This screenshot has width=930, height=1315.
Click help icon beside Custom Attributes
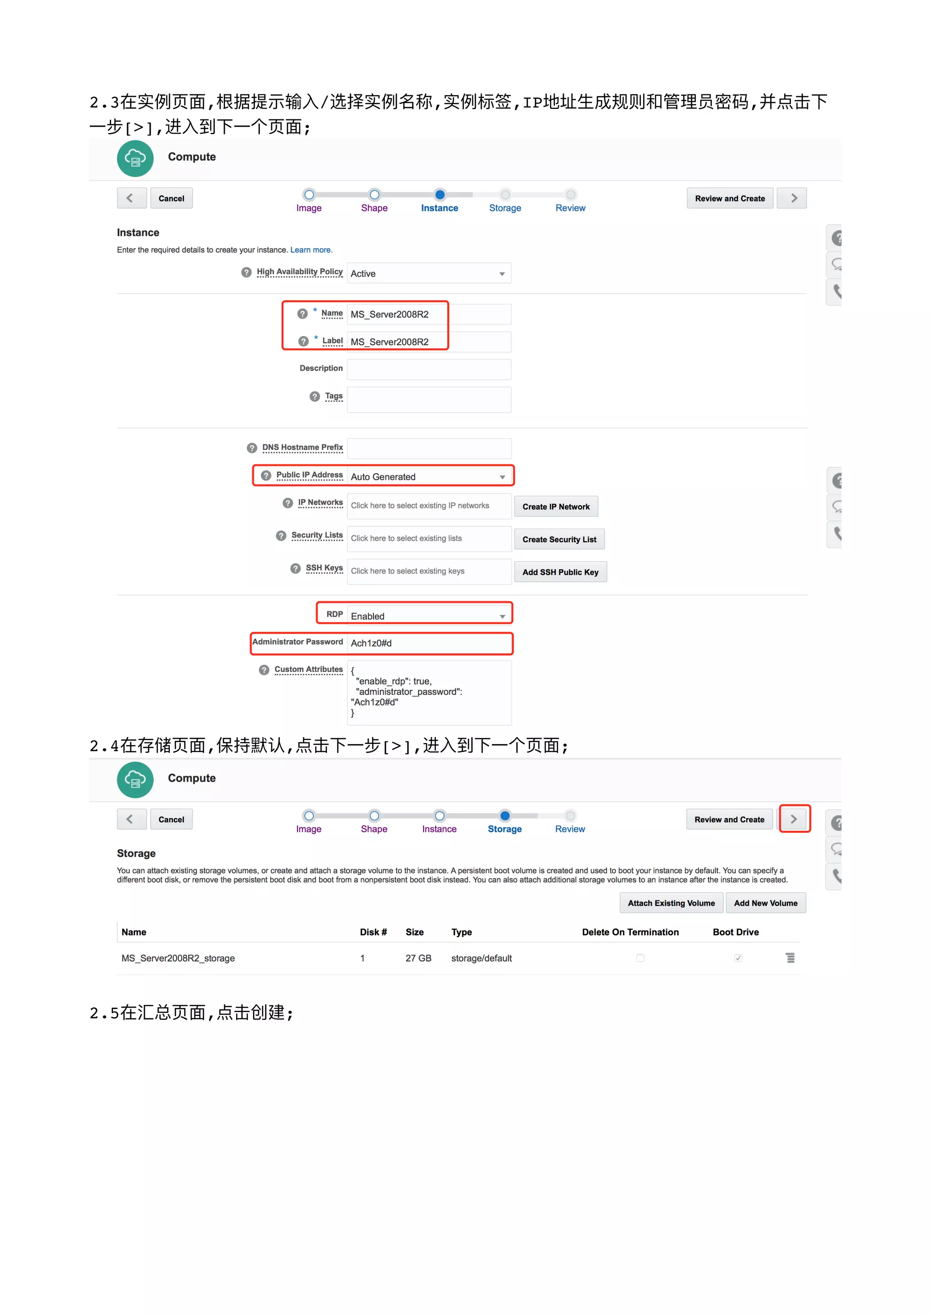(264, 670)
